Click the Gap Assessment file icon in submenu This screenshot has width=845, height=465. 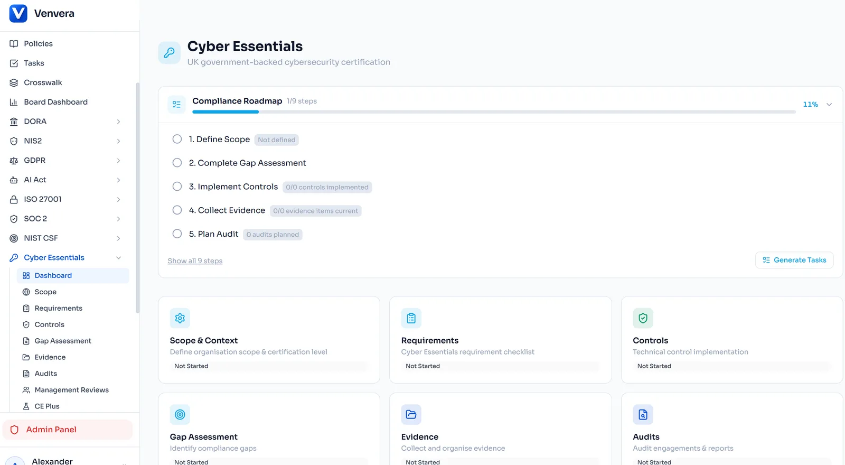26,341
